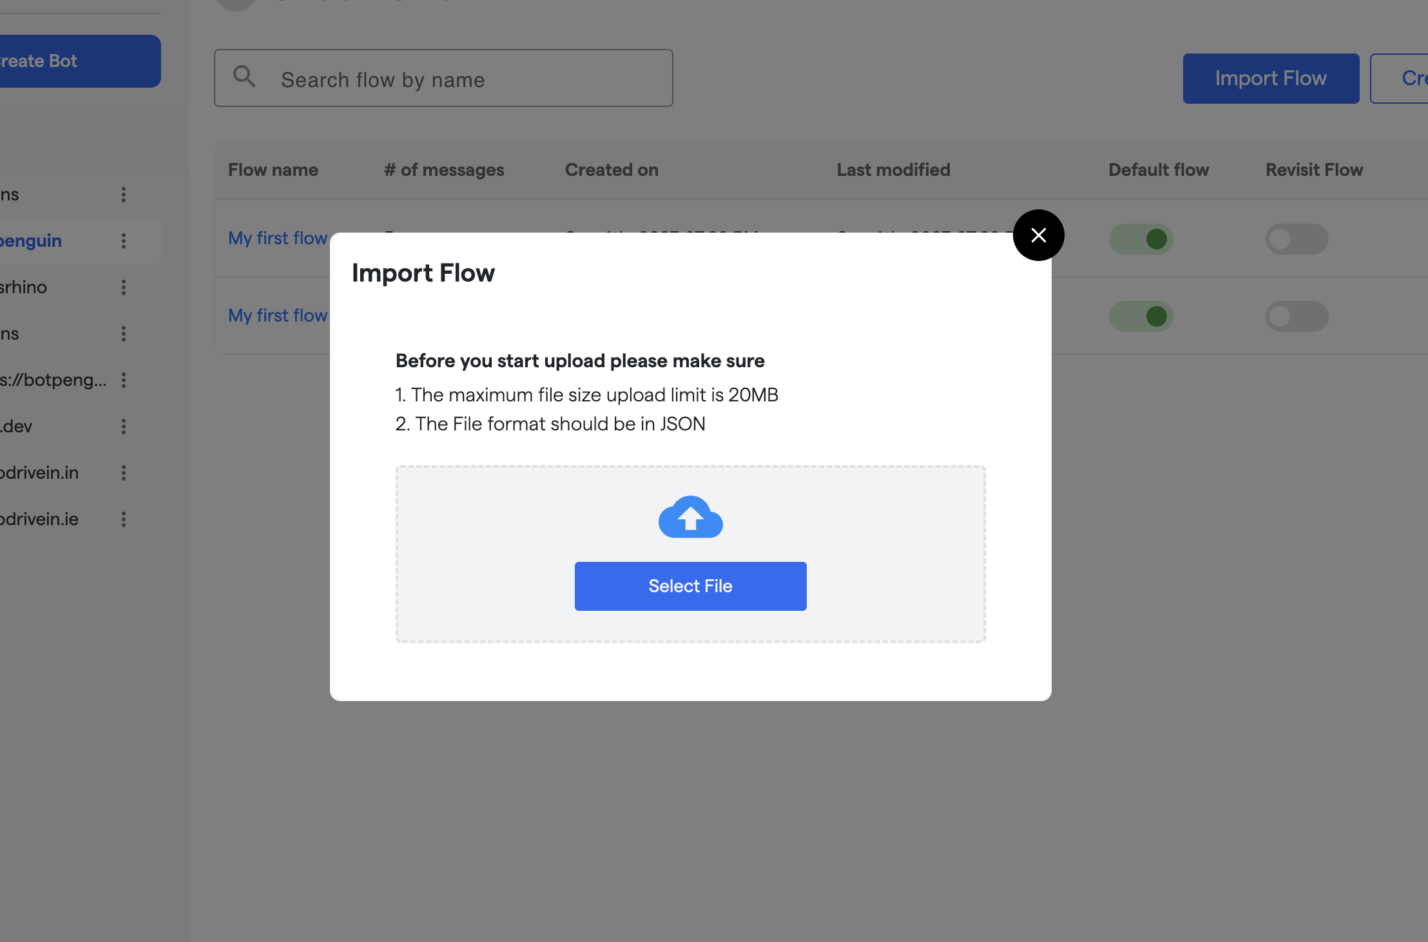Open three-dot menu next to penguin bot

124,241
